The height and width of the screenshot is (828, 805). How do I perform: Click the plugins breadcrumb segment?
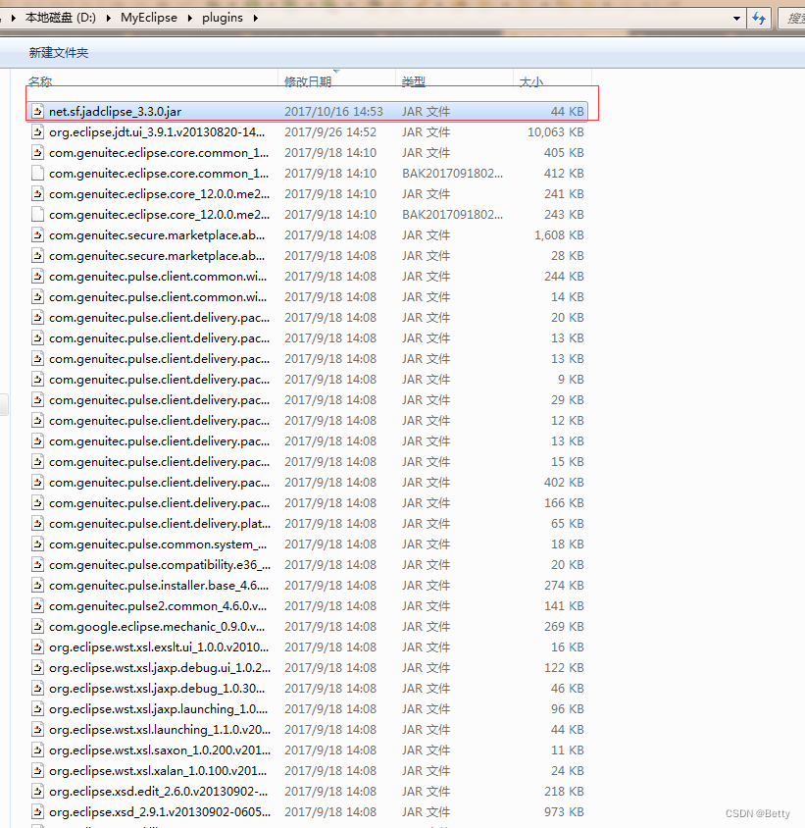click(x=223, y=18)
